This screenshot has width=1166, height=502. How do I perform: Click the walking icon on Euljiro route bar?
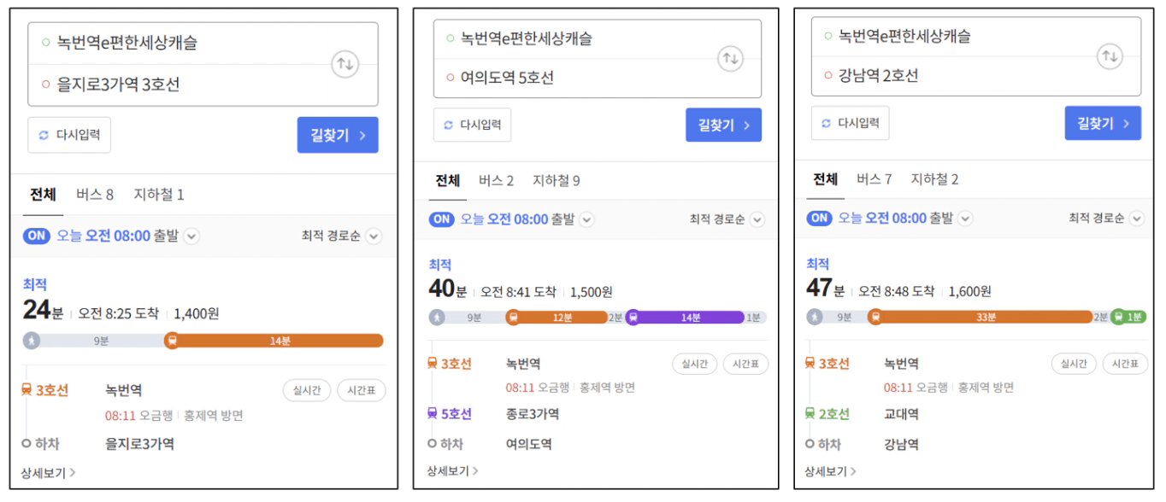pos(32,341)
